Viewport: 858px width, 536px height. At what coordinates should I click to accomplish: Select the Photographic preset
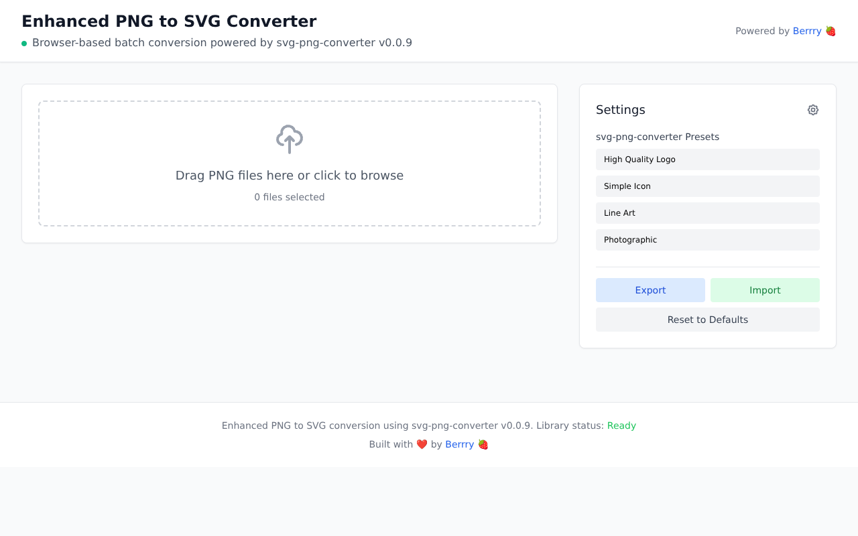tap(707, 240)
